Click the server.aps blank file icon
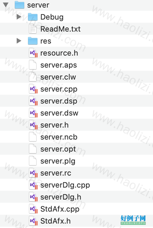This screenshot has width=153, height=228. (33, 65)
